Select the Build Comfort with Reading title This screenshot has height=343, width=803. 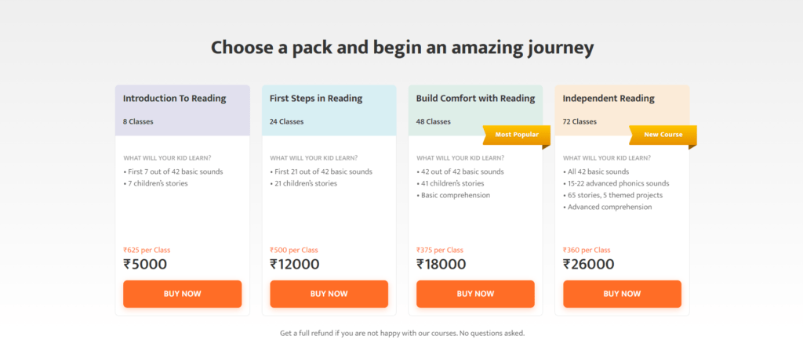(x=476, y=99)
